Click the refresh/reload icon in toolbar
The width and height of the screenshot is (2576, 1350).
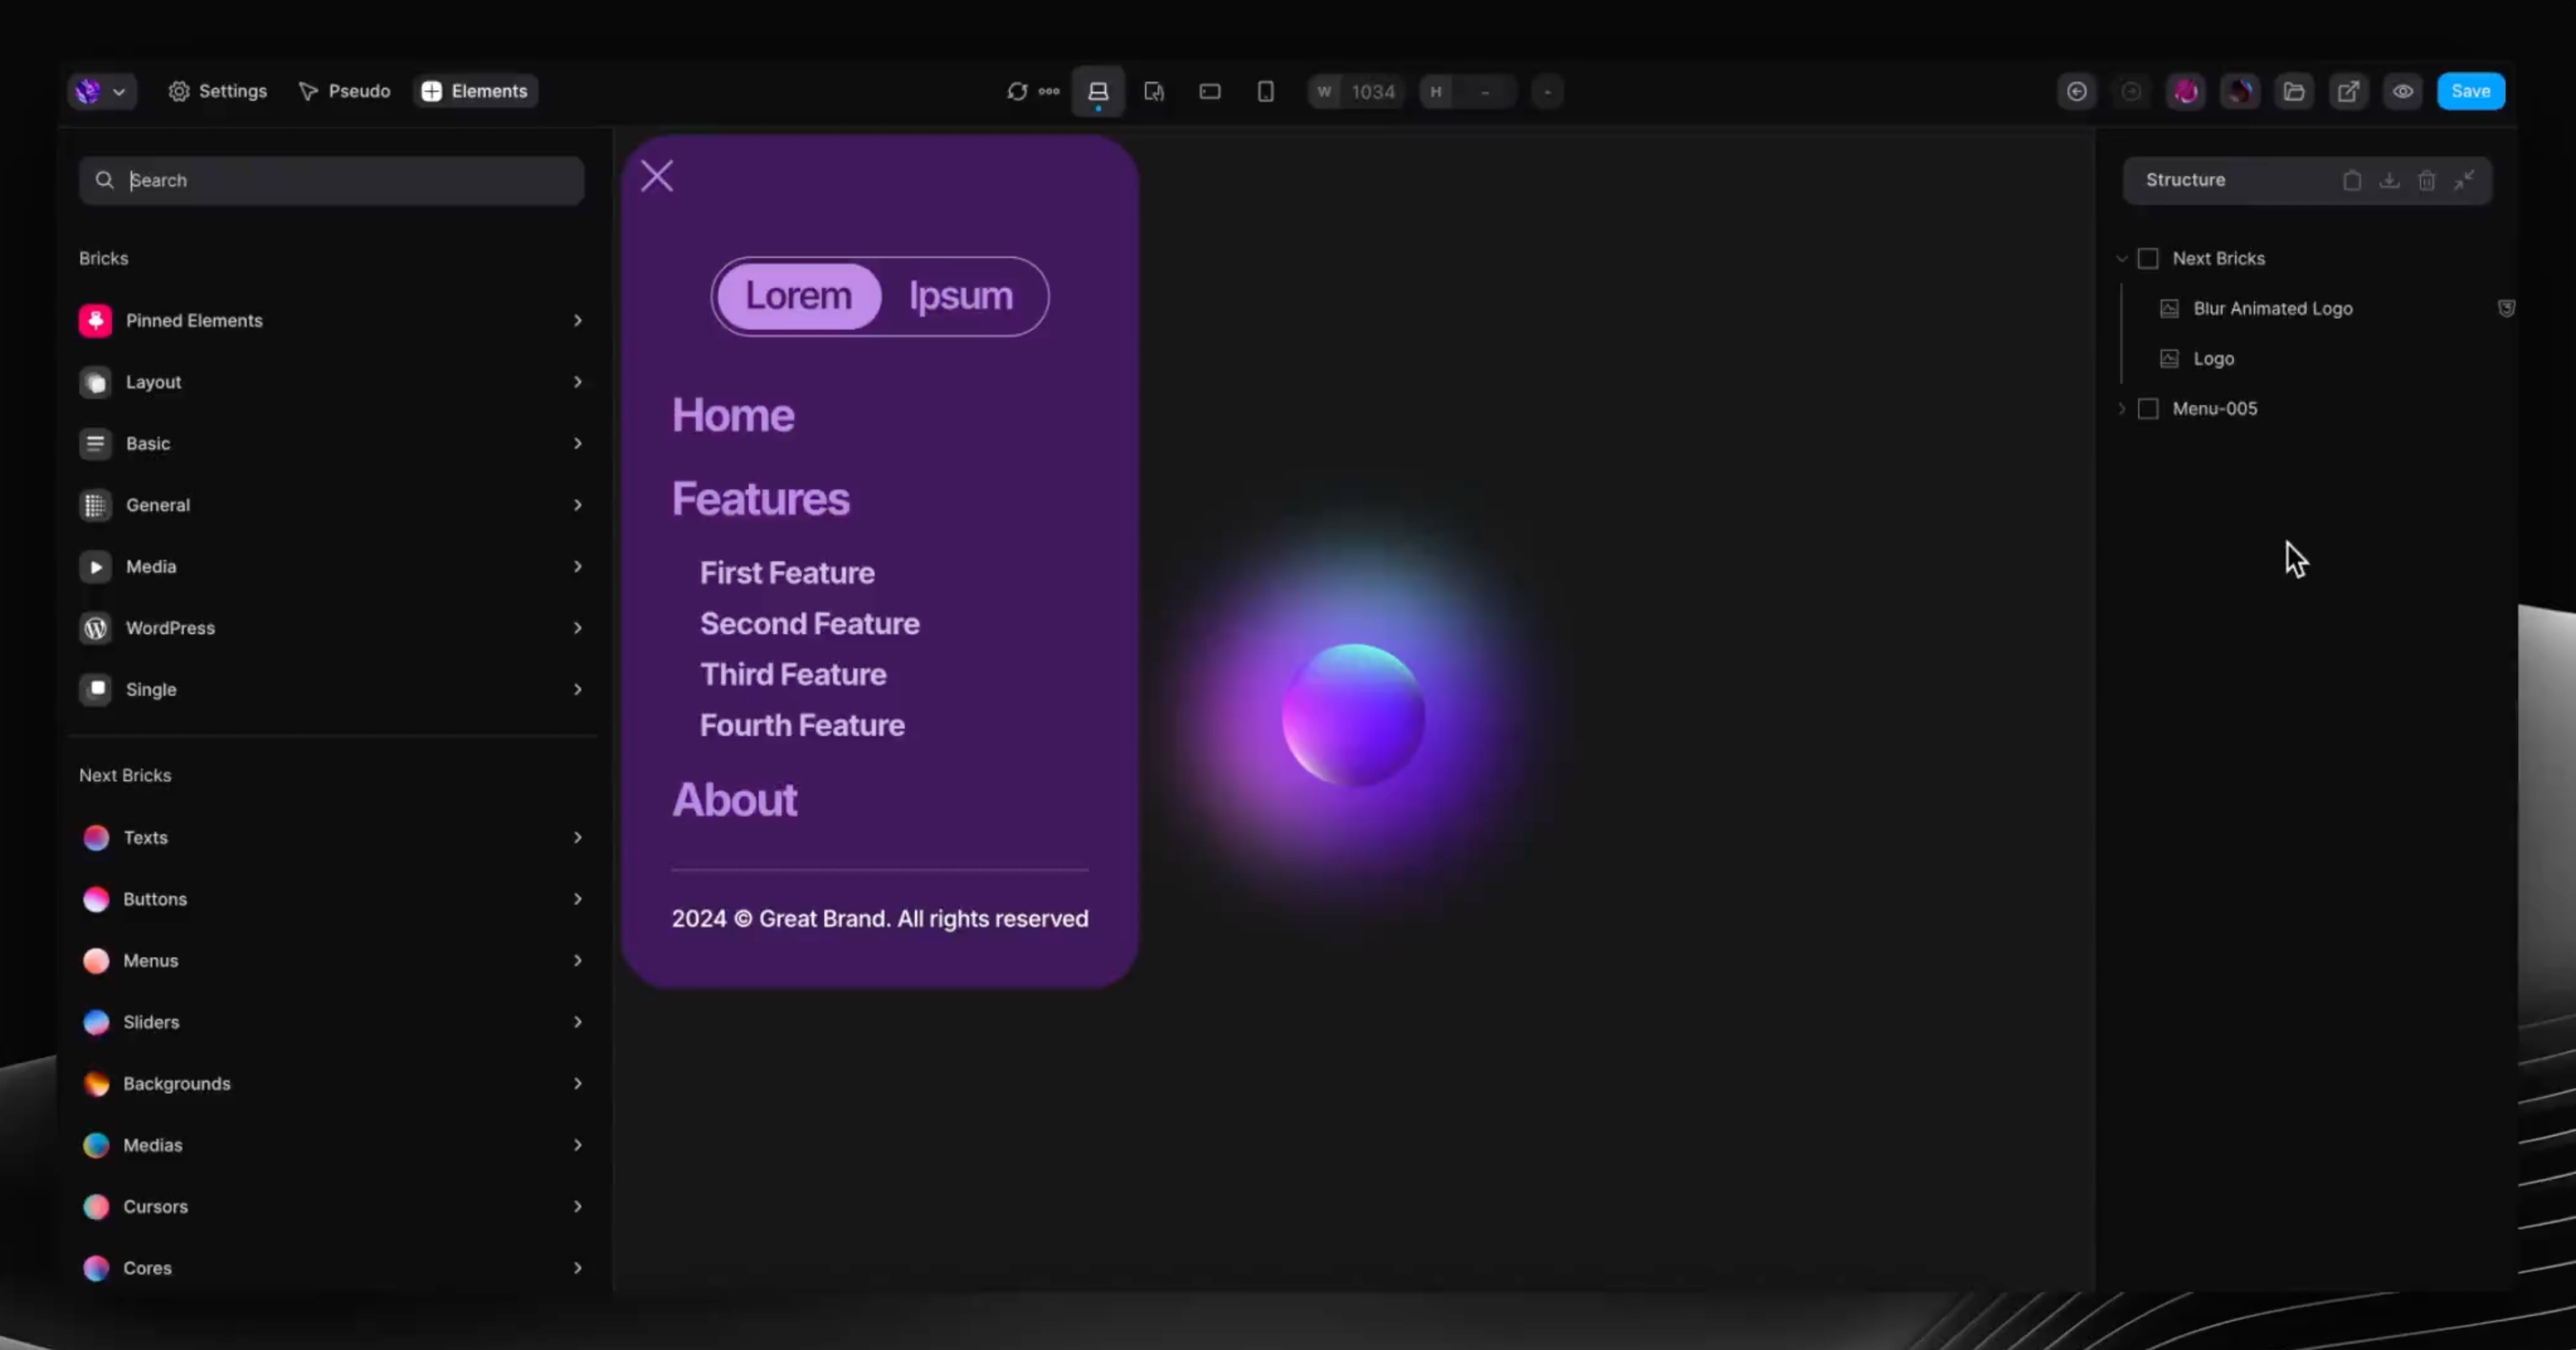coord(1017,90)
